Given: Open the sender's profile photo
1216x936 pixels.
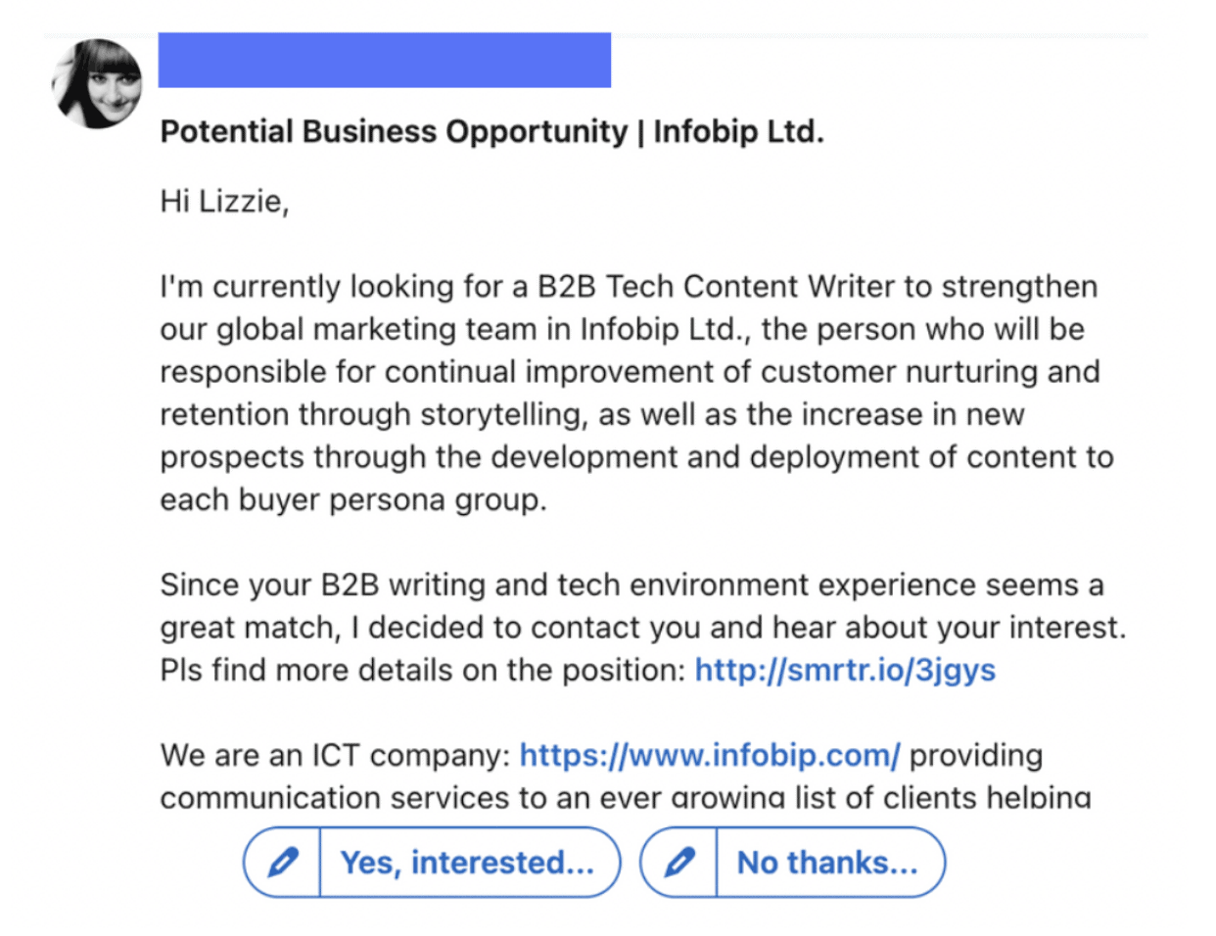Looking at the screenshot, I should click(97, 84).
